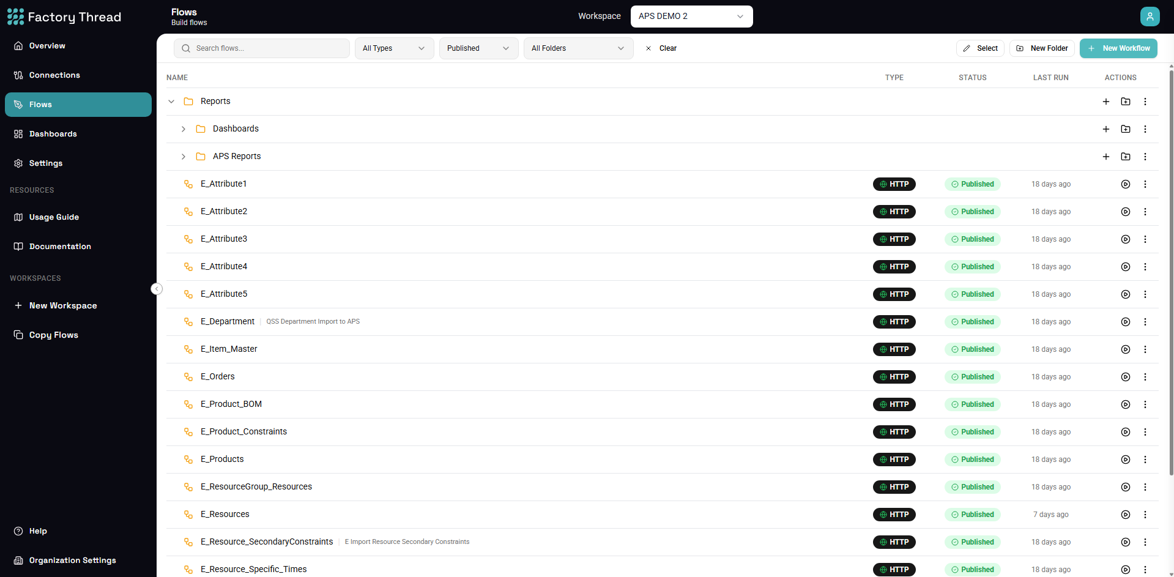Image resolution: width=1174 pixels, height=577 pixels.
Task: Add a subfolder to the Dashboards folder
Action: [1126, 129]
